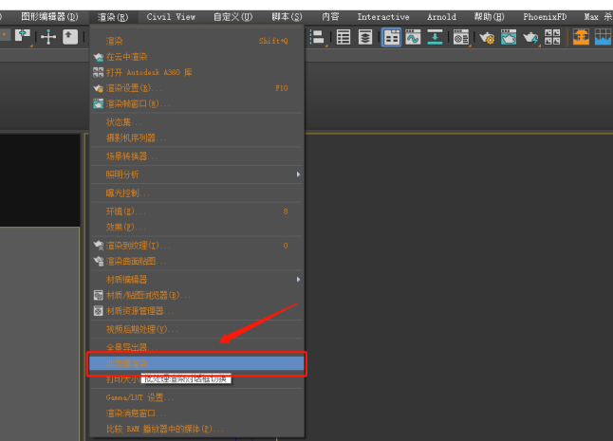Open the Arnold menu
Screen dimensions: 613x441
(441, 17)
